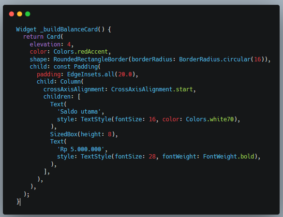Click 'CrossAxisAlignment.start' value

coord(152,89)
